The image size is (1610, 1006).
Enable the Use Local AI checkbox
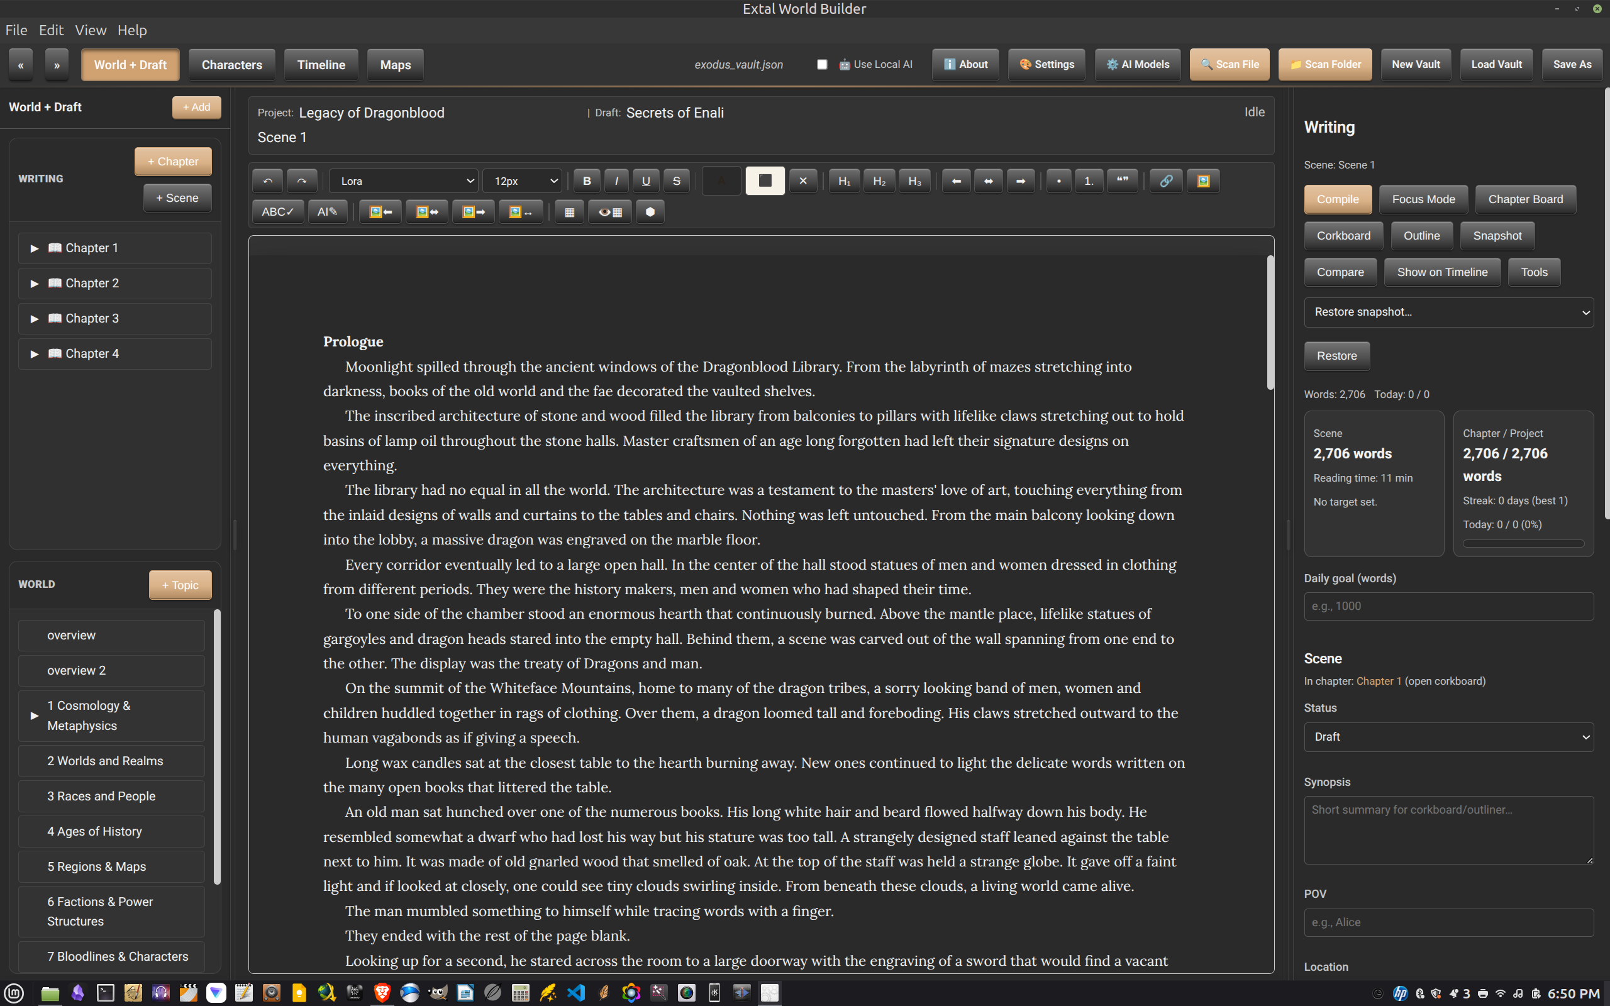(823, 65)
